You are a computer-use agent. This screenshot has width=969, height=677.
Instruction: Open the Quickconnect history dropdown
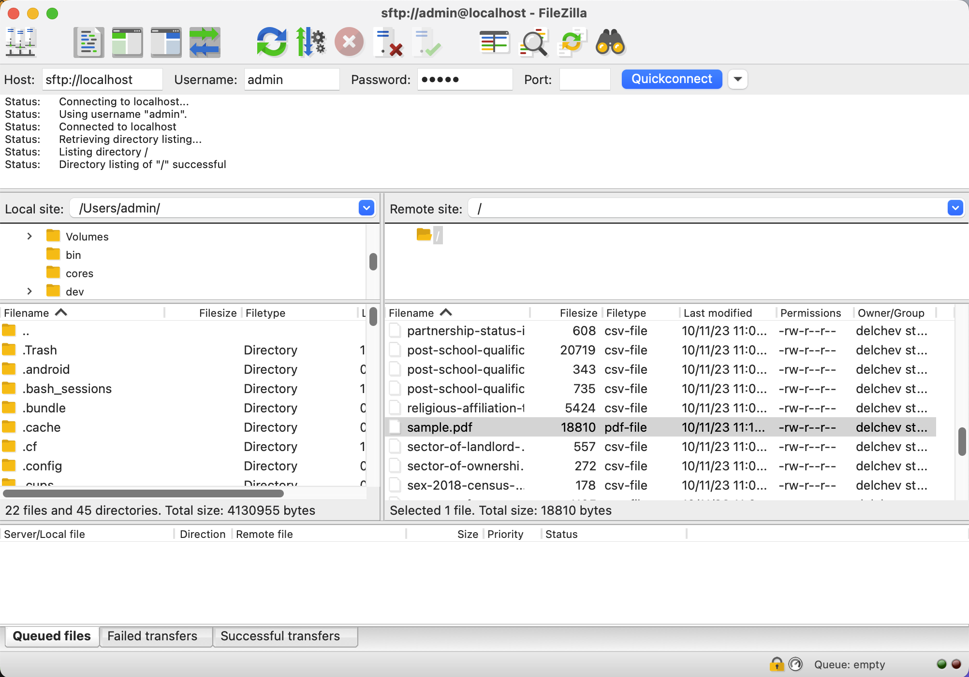point(737,79)
